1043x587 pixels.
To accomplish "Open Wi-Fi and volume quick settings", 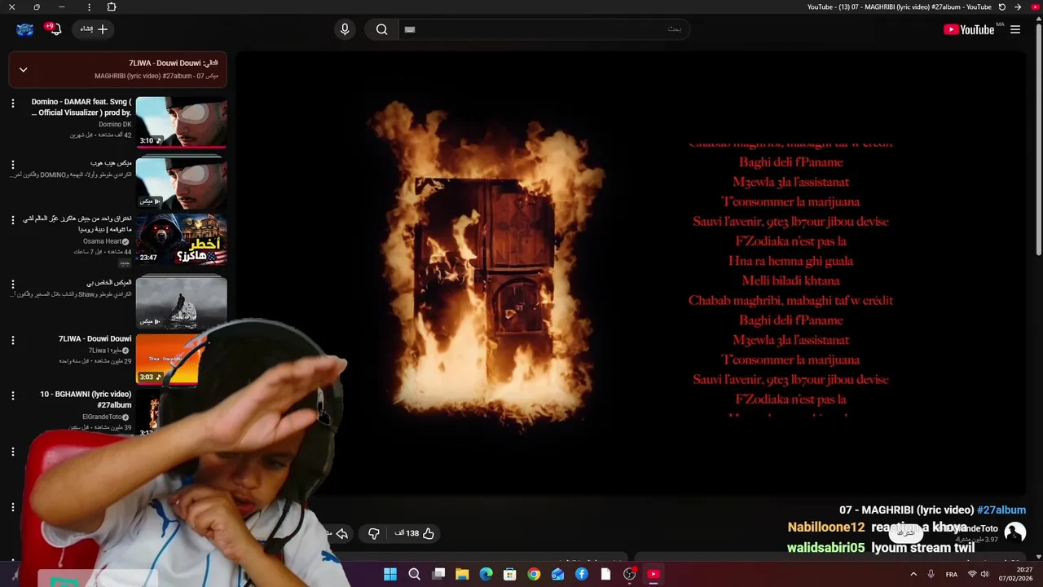I will (x=978, y=574).
